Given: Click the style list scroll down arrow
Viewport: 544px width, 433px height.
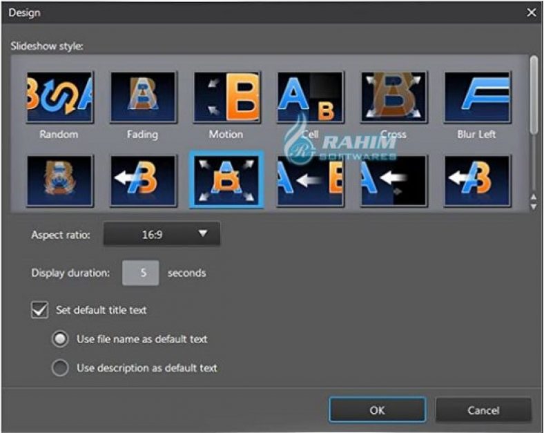Looking at the screenshot, I should point(534,207).
